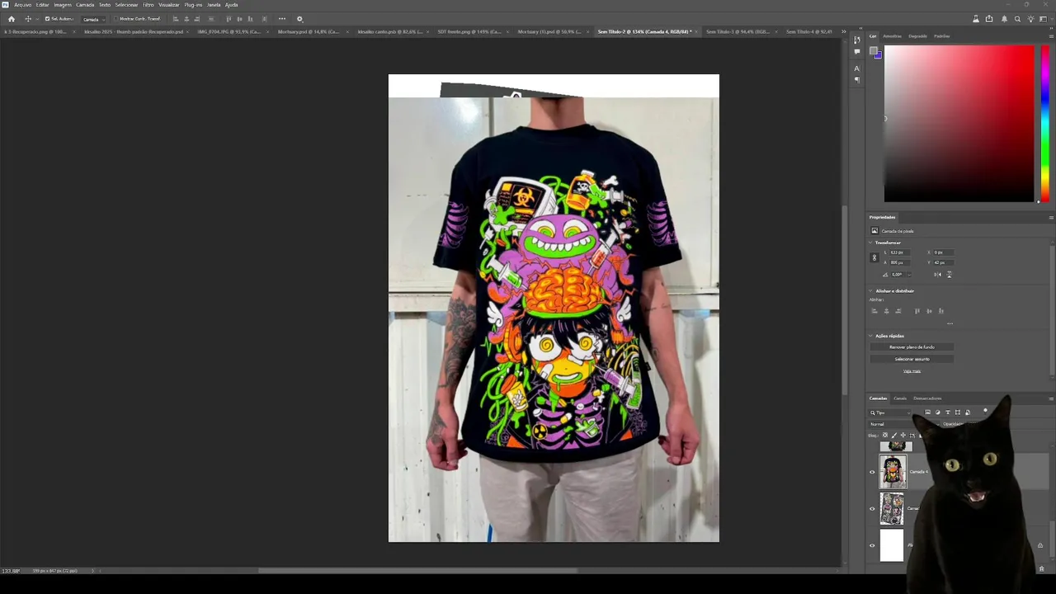The image size is (1056, 594).
Task: Click the search magnifier icon top right
Action: pos(1017,19)
